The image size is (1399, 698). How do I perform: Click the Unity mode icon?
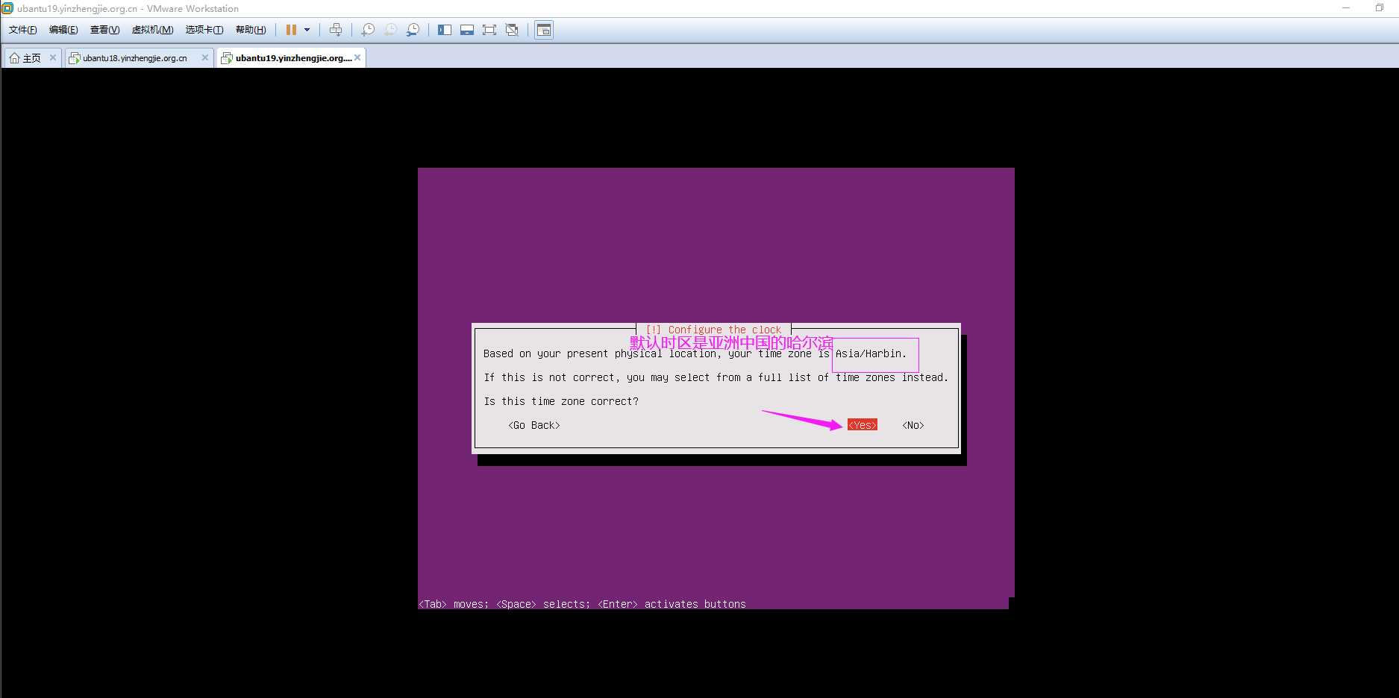click(x=512, y=30)
